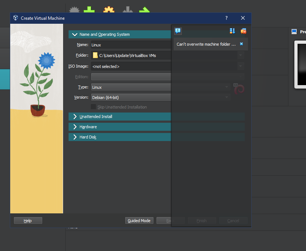
Task: Click the disabled Edition dropdown
Action: (167, 77)
